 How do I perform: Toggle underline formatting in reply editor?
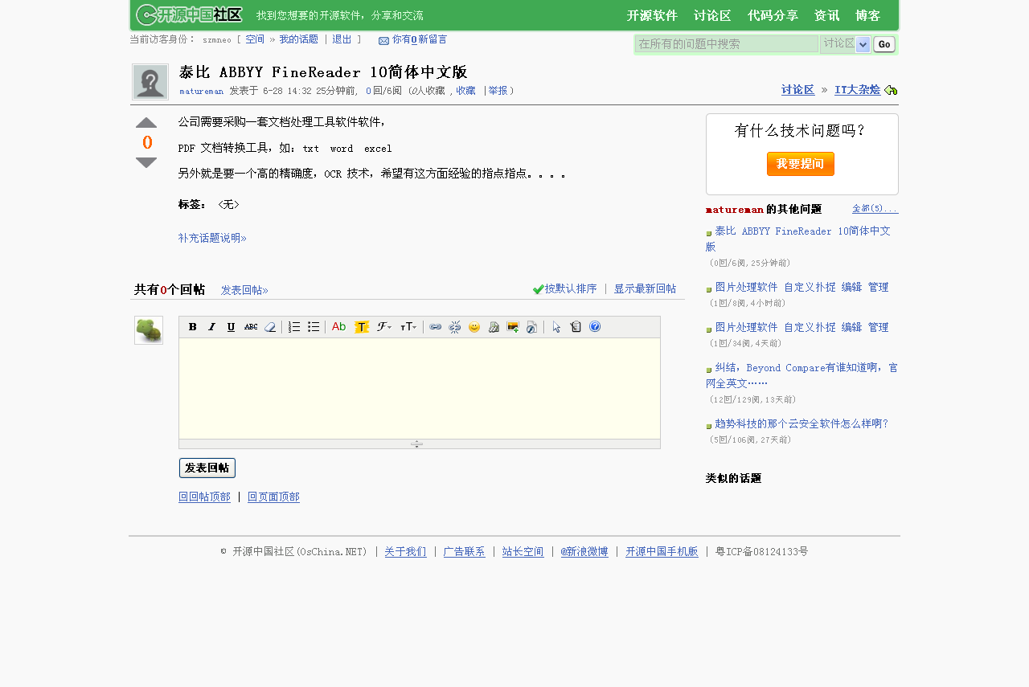coord(231,327)
